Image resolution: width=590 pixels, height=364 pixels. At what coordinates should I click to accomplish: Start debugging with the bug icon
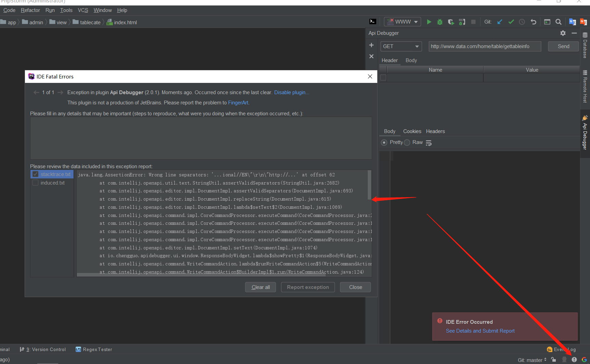click(440, 22)
